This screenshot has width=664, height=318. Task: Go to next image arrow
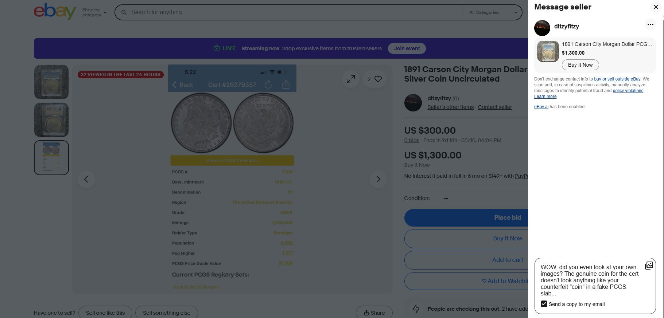[378, 179]
